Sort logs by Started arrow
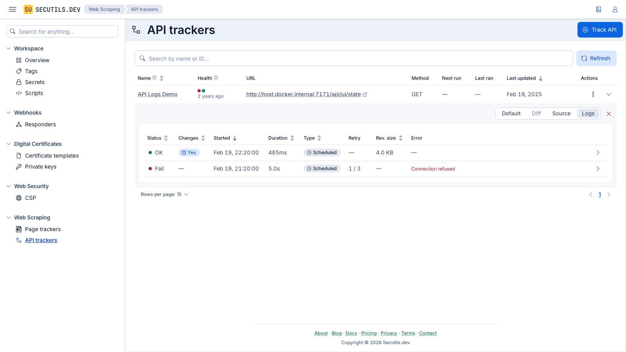Viewport: 626px width, 352px height. pyautogui.click(x=235, y=138)
